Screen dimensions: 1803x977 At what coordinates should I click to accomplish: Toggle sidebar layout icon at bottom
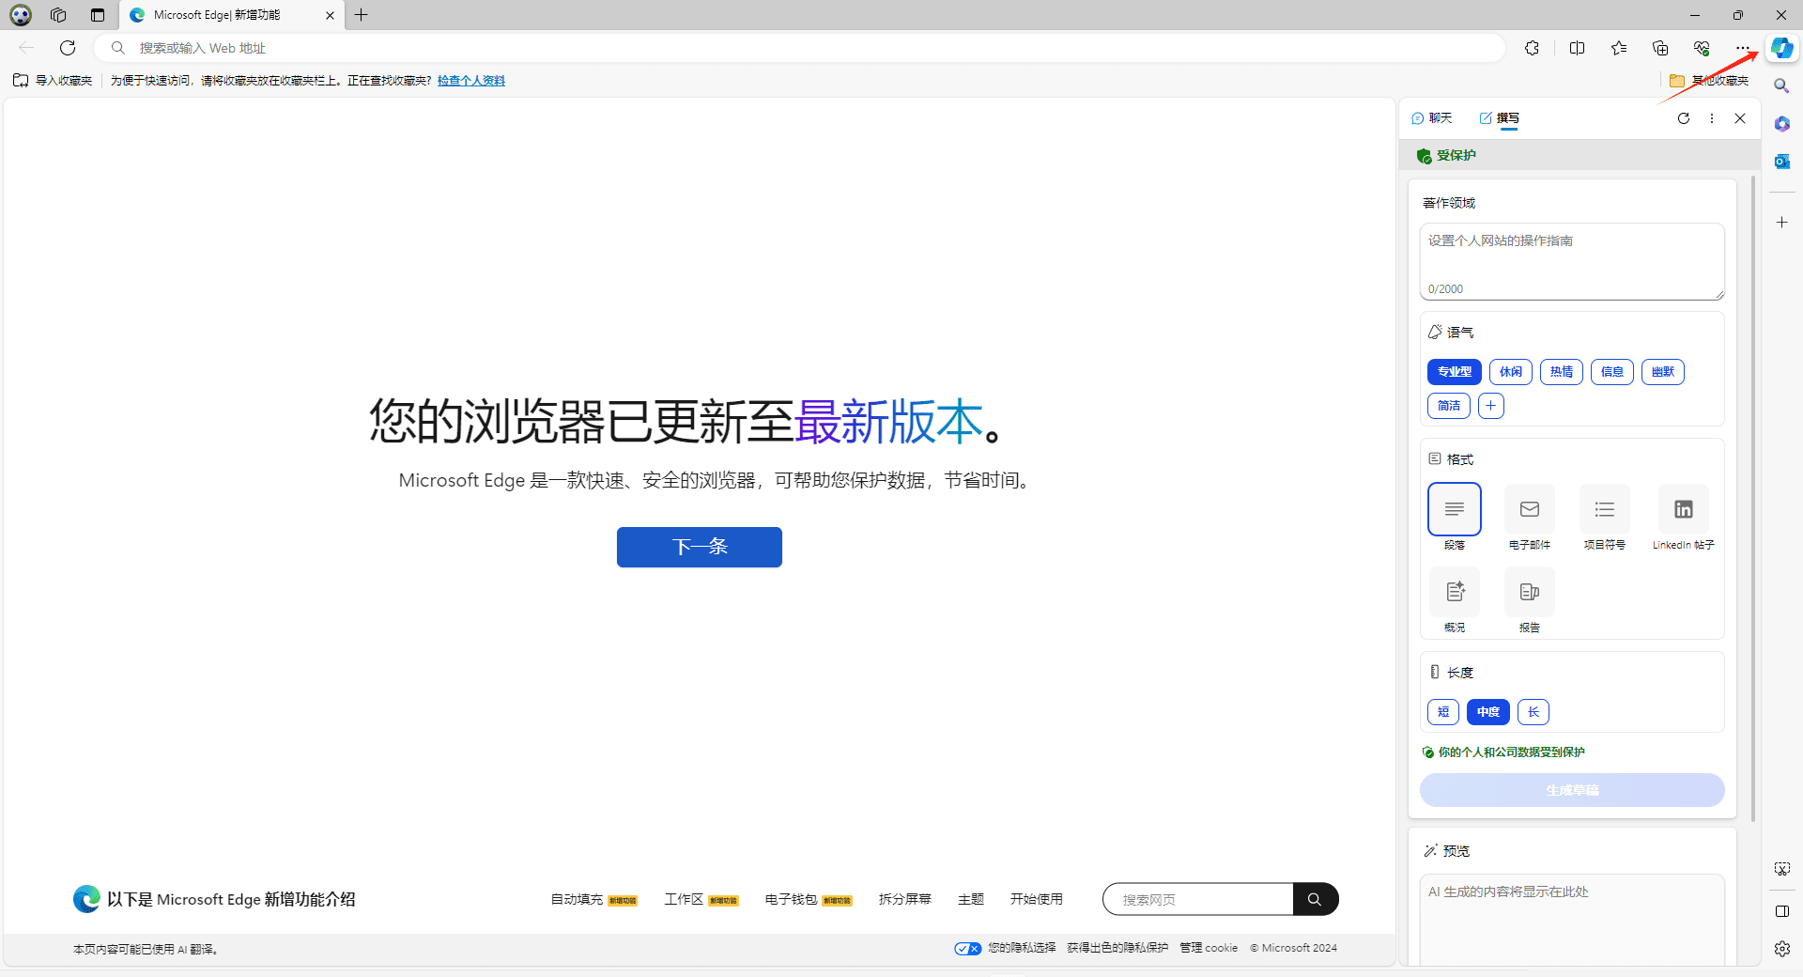tap(1781, 911)
